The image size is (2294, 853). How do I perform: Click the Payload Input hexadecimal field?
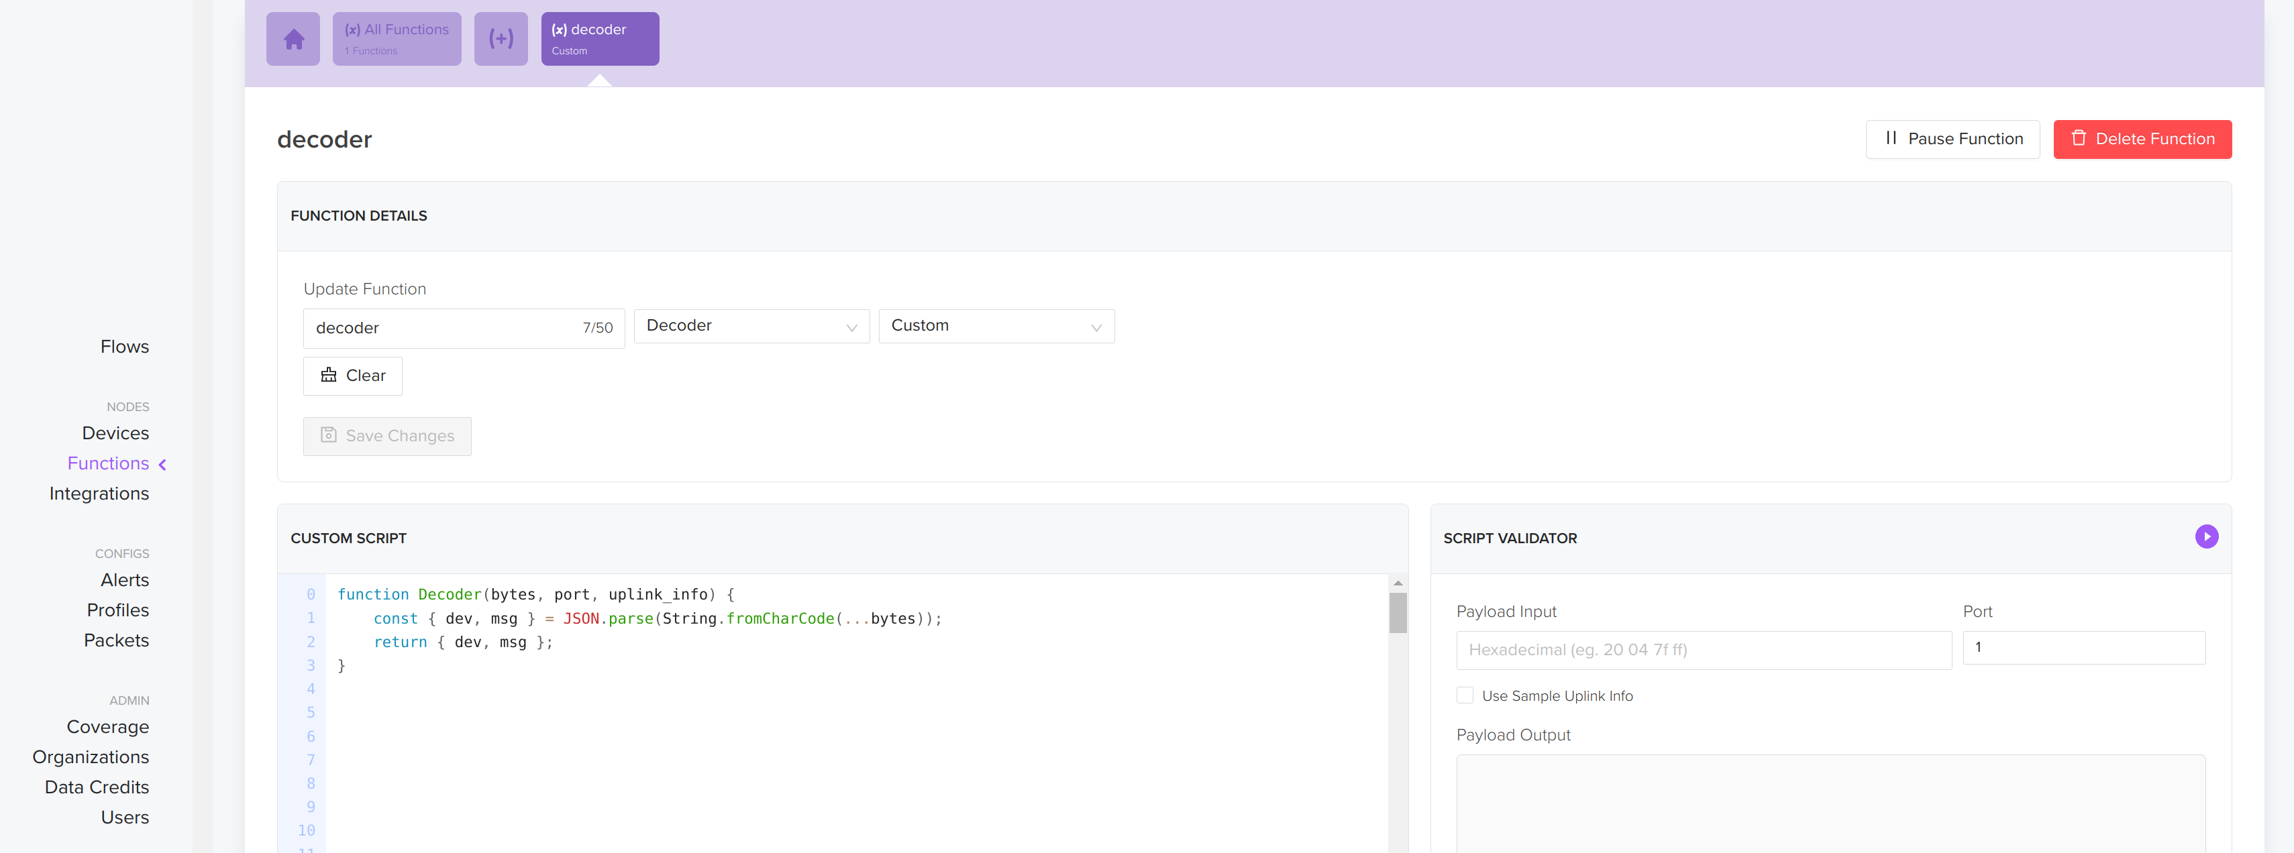tap(1703, 650)
